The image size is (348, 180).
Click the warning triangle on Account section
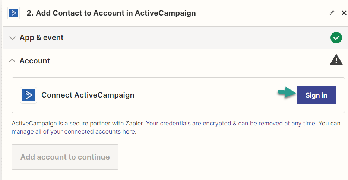[x=336, y=60]
